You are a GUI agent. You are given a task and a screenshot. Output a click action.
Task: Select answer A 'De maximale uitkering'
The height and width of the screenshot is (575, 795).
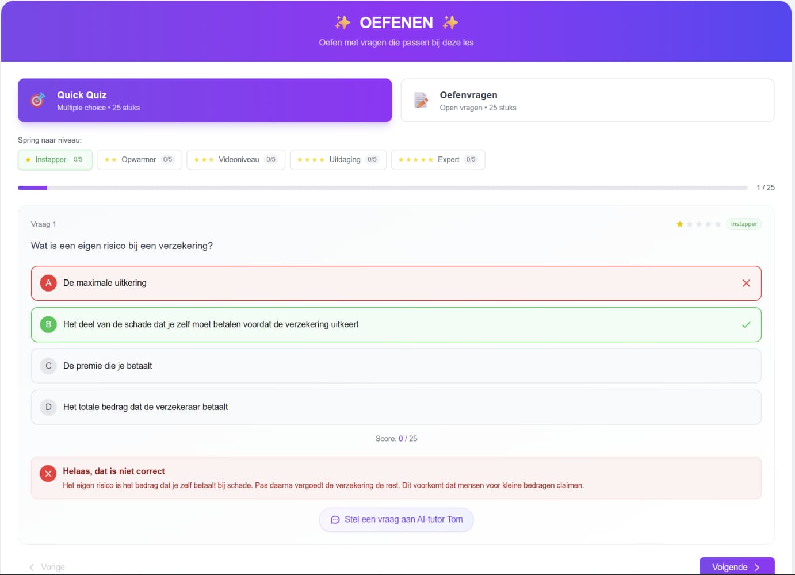396,283
